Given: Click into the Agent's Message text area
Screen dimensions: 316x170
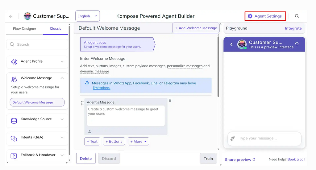Looking at the screenshot, I should pyautogui.click(x=126, y=116).
